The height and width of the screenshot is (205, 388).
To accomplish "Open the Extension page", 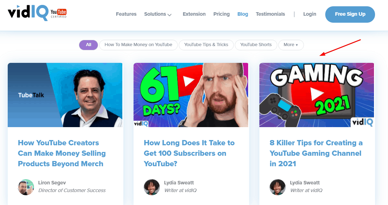I will 194,14.
